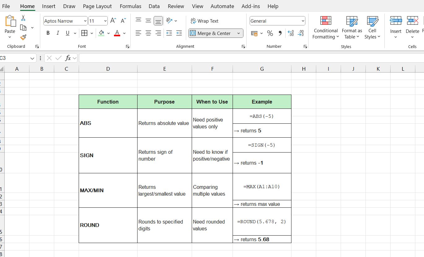Click the Insert Function fx icon
This screenshot has width=424, height=257.
tap(68, 58)
